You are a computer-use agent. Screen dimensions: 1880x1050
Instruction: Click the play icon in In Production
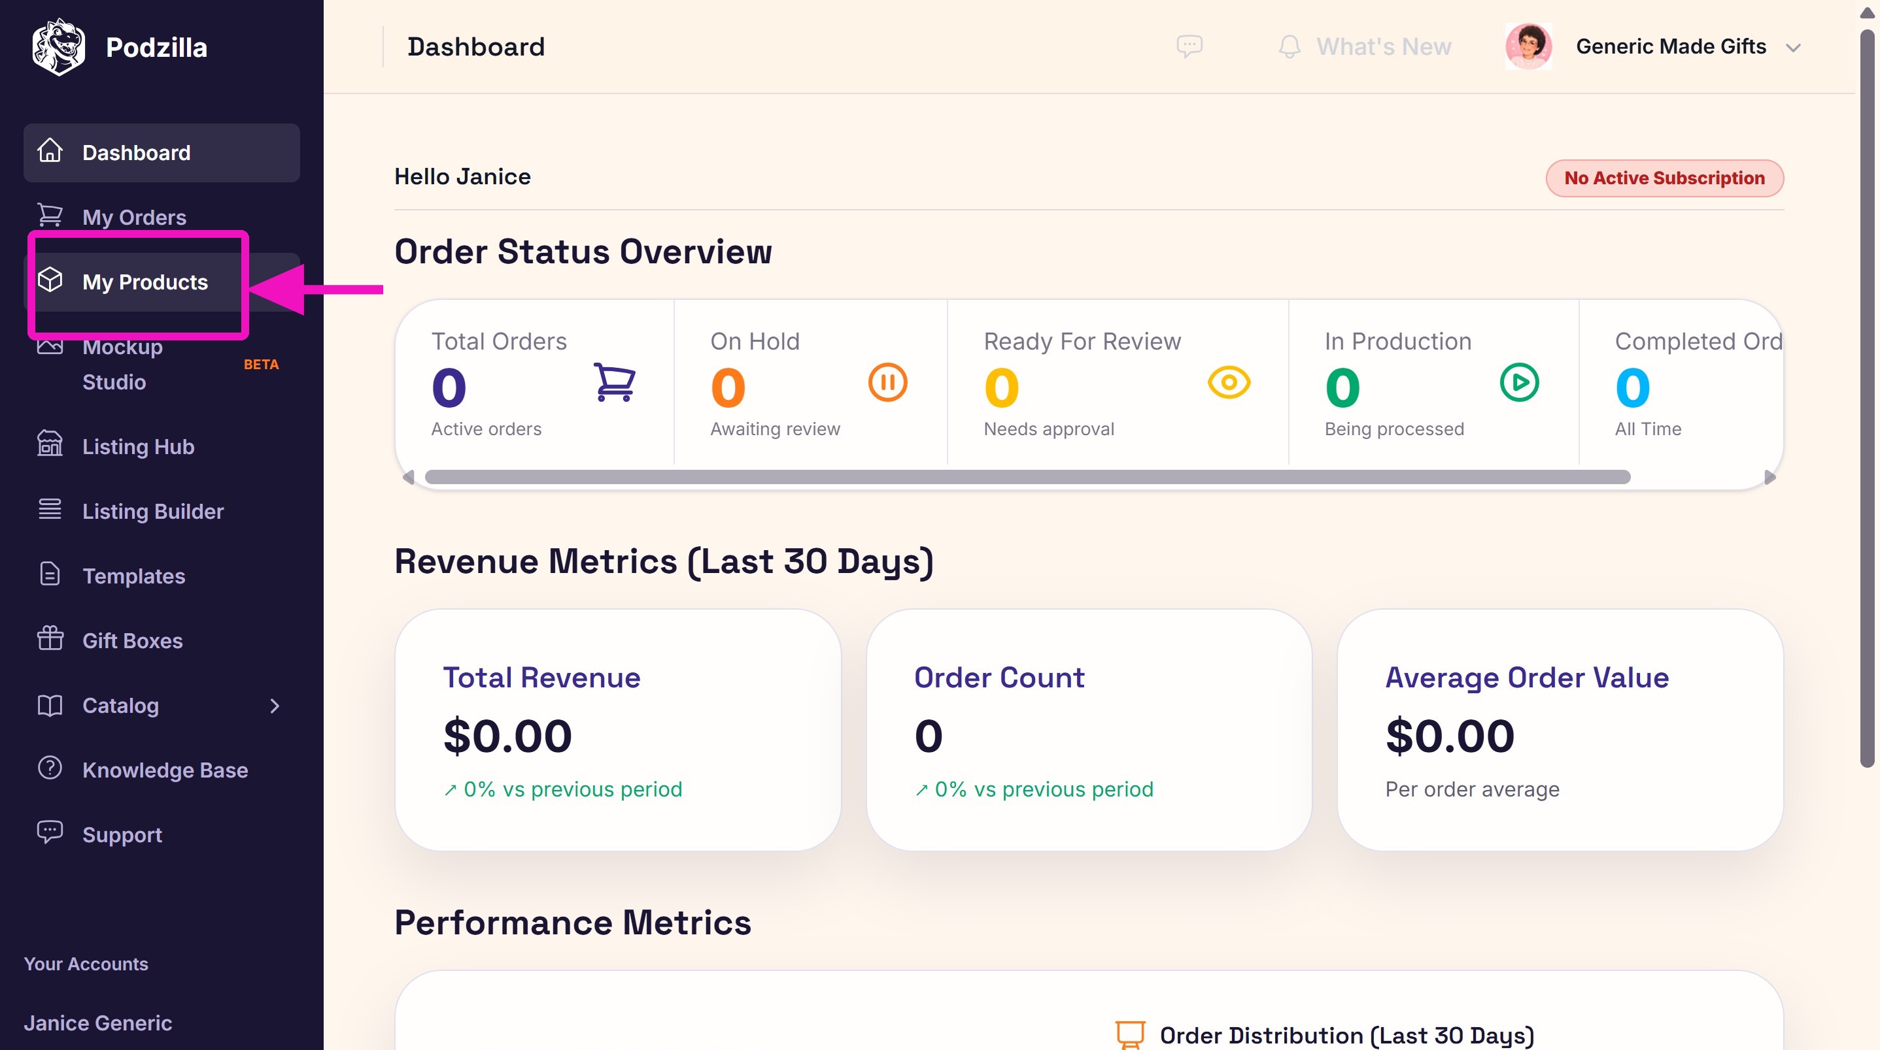(x=1520, y=382)
